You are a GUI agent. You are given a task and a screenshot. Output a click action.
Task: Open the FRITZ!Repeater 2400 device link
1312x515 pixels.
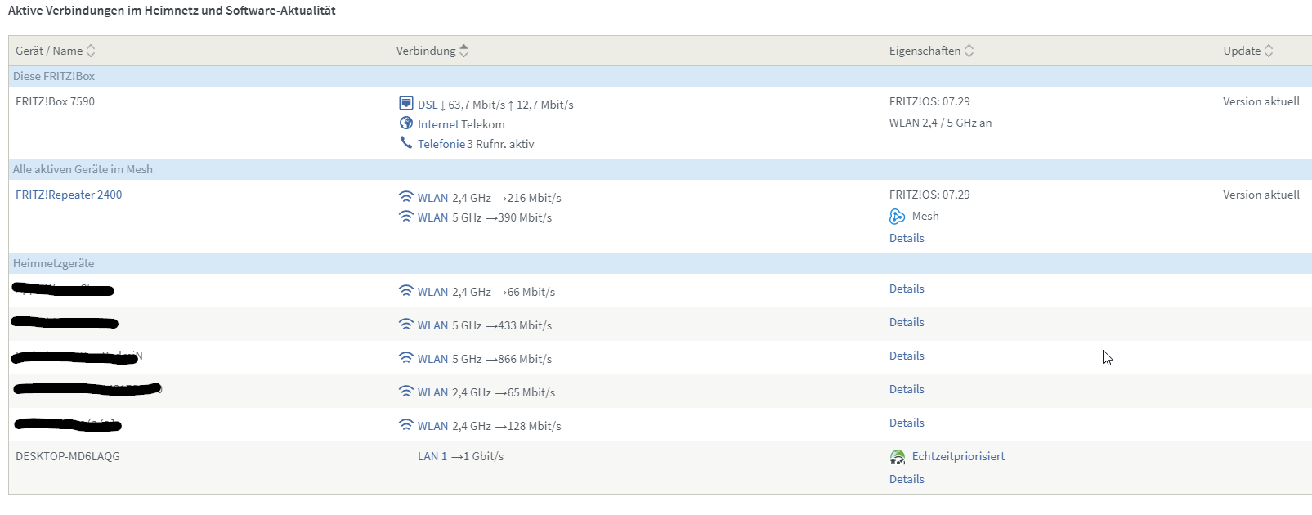pyautogui.click(x=69, y=195)
